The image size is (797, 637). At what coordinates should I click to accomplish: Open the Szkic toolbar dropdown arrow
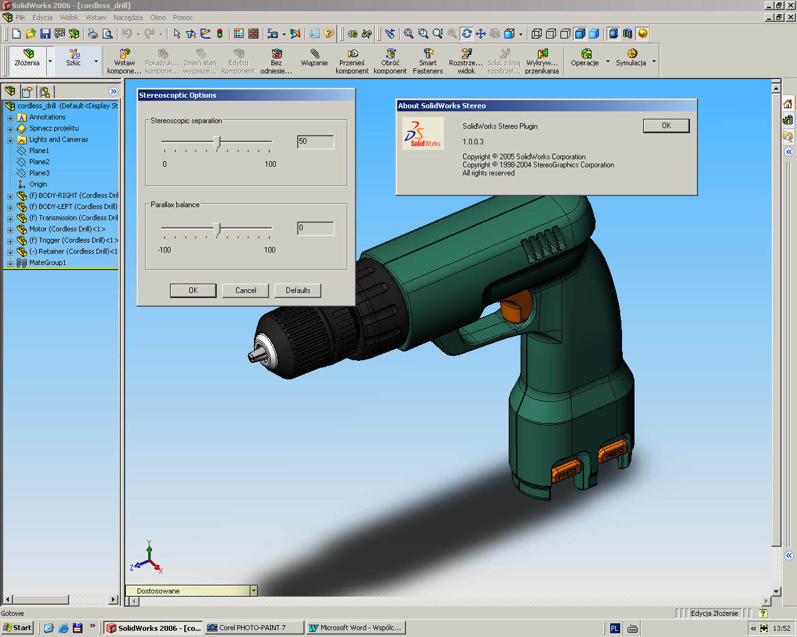96,61
